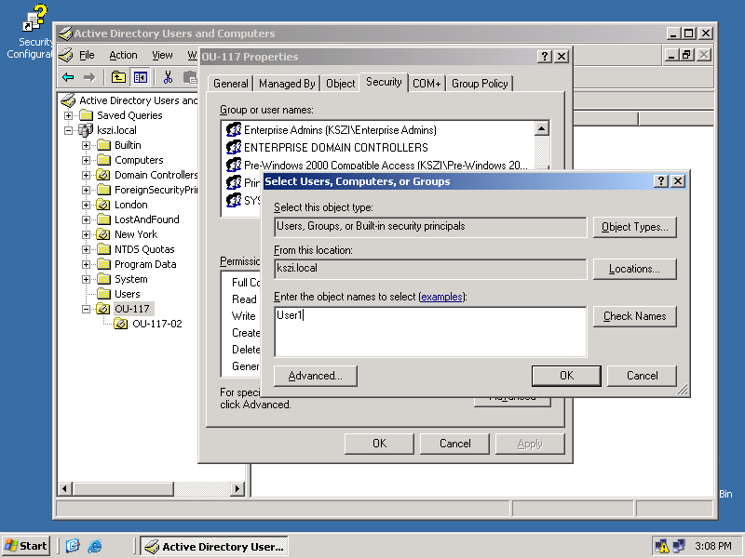This screenshot has width=745, height=558.
Task: Open the View menu
Action: click(x=162, y=55)
